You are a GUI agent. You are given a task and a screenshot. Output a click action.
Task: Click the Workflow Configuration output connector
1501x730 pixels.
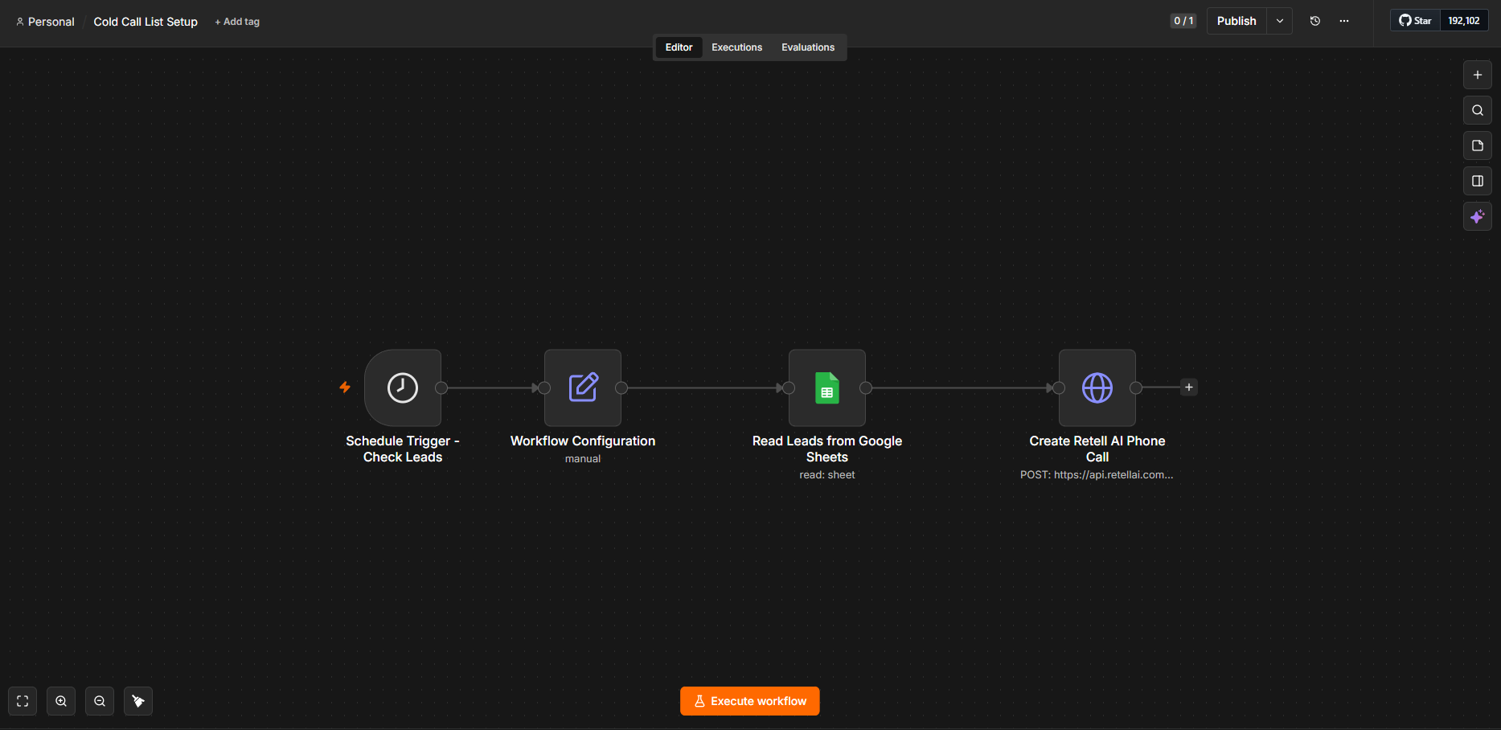(x=621, y=388)
